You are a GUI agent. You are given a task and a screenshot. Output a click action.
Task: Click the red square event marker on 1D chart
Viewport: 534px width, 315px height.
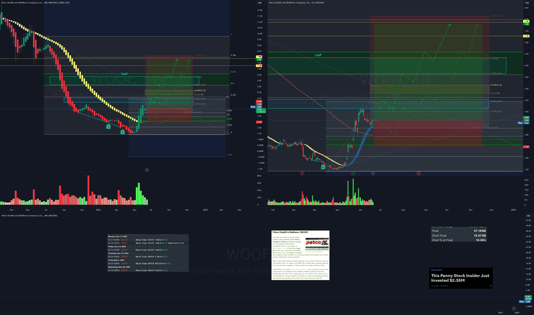[419, 174]
